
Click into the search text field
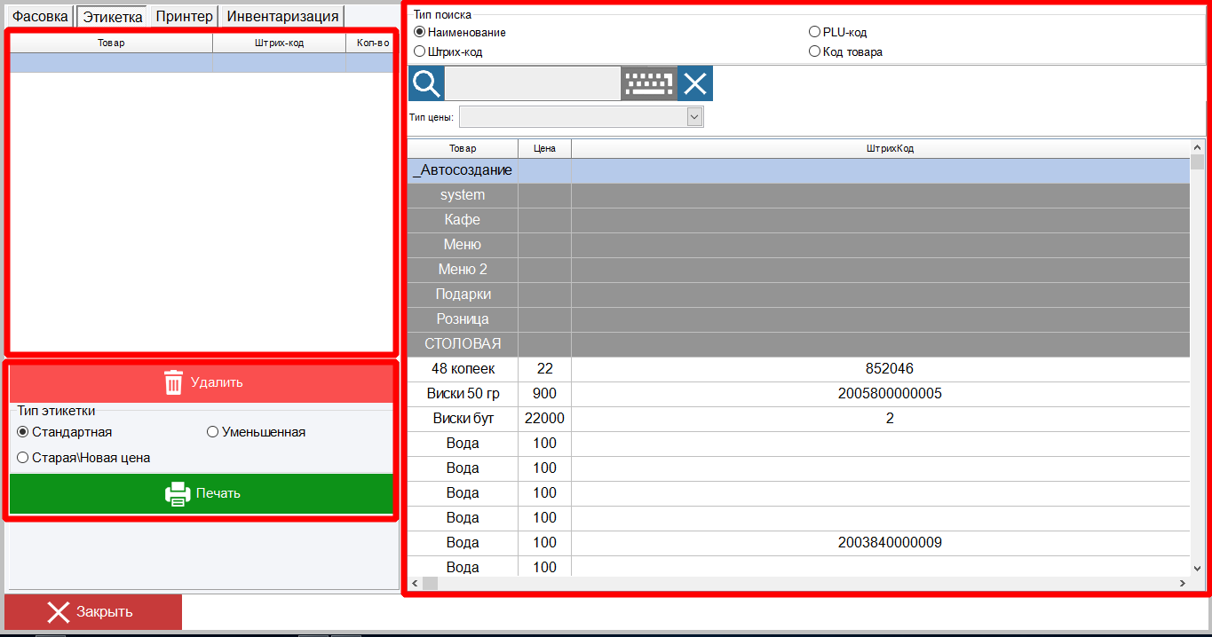coord(532,84)
